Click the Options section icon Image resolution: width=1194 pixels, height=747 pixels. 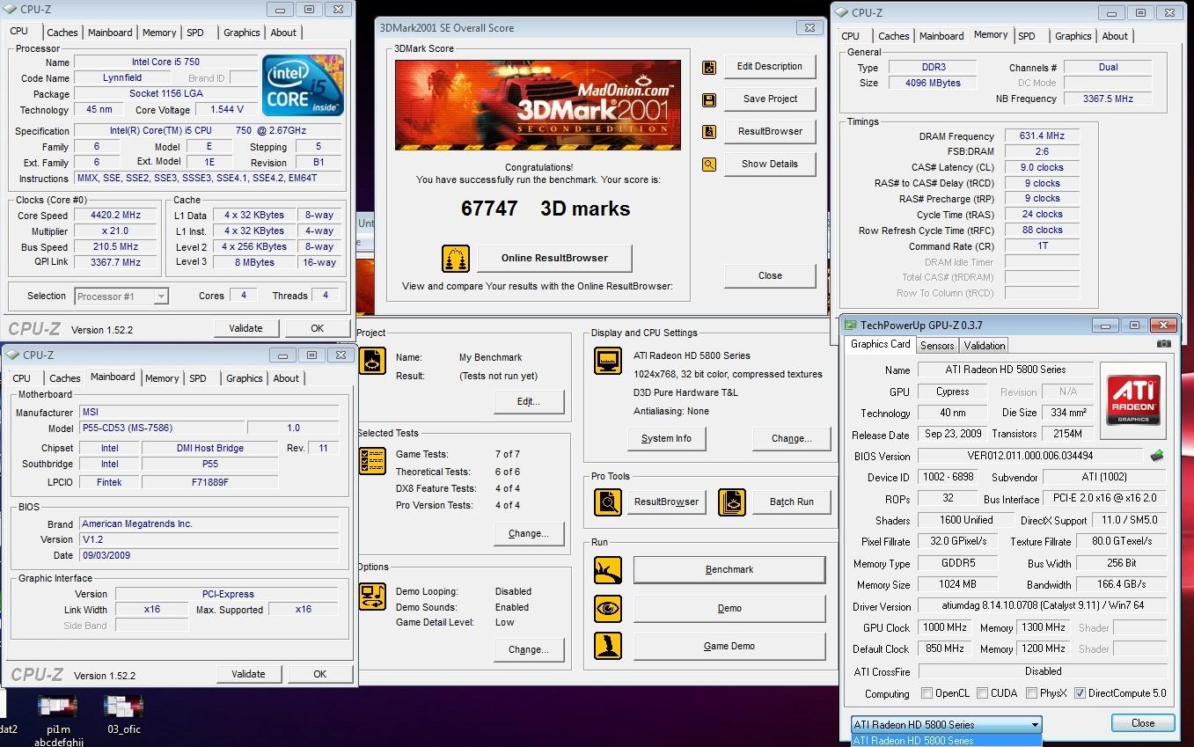coord(372,597)
